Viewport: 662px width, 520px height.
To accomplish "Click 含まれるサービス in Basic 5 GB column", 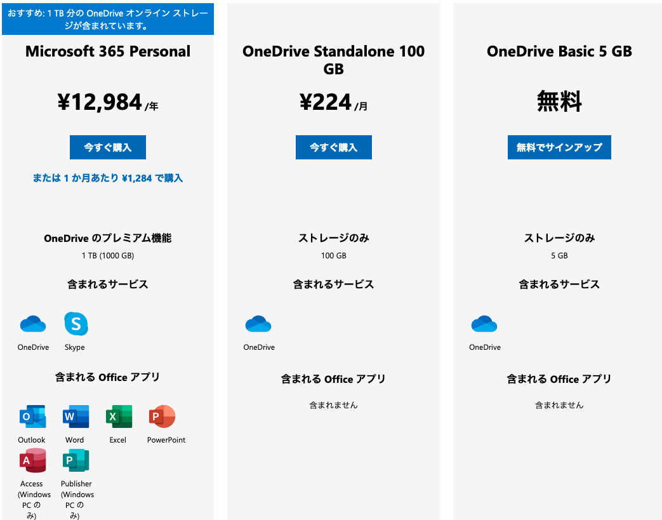I will 559,284.
